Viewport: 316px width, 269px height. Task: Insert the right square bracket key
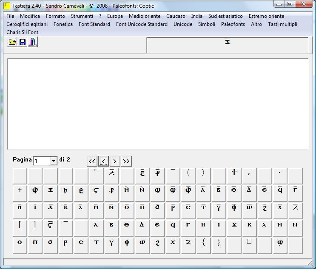pos(35,228)
